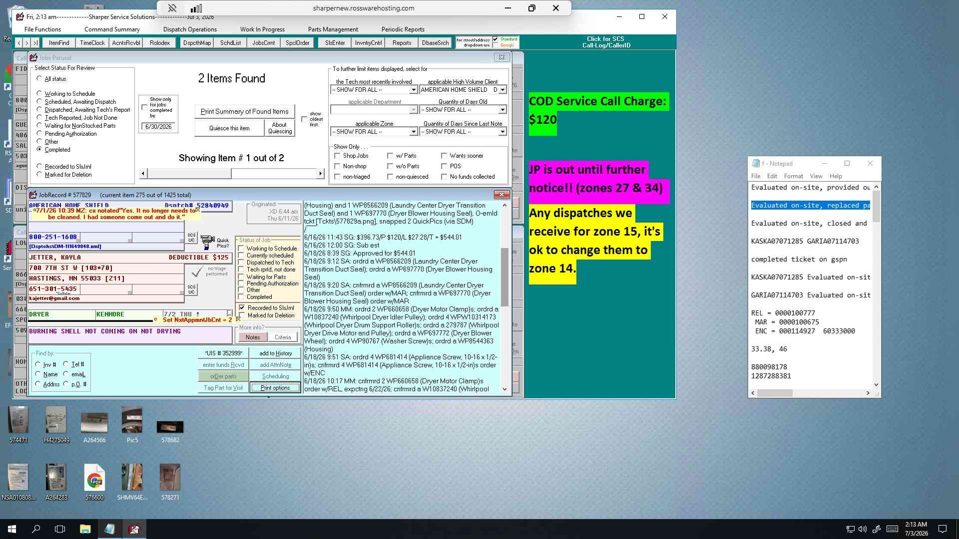
Task: Open the Quantity of Days Old dropdown
Action: [x=502, y=110]
